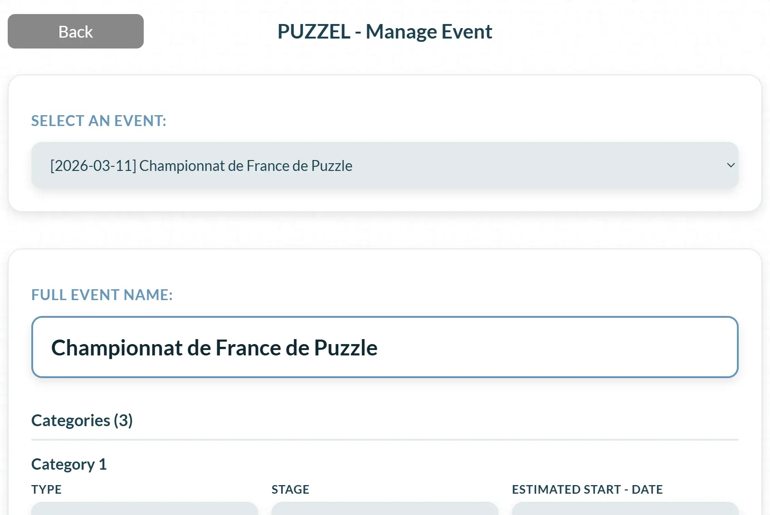Click the Back button
Screen dimensions: 770x515
(75, 31)
